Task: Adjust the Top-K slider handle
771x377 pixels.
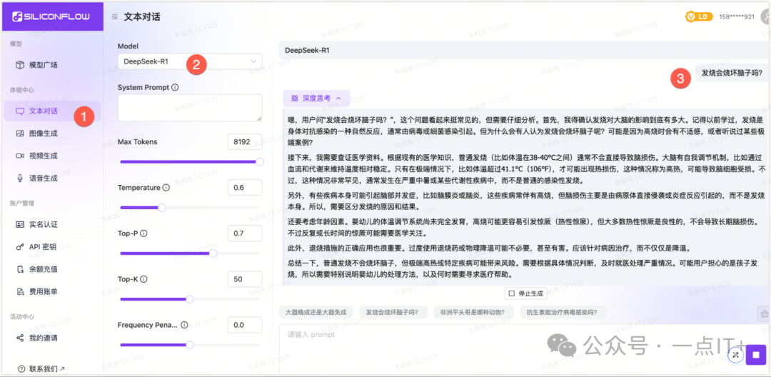Action: click(190, 299)
